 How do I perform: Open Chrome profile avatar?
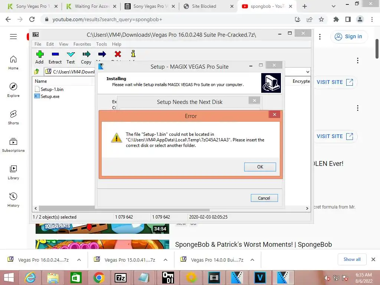(360, 19)
